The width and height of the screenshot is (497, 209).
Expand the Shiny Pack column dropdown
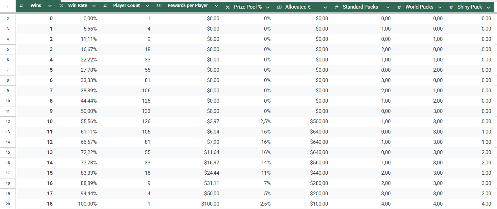(488, 7)
